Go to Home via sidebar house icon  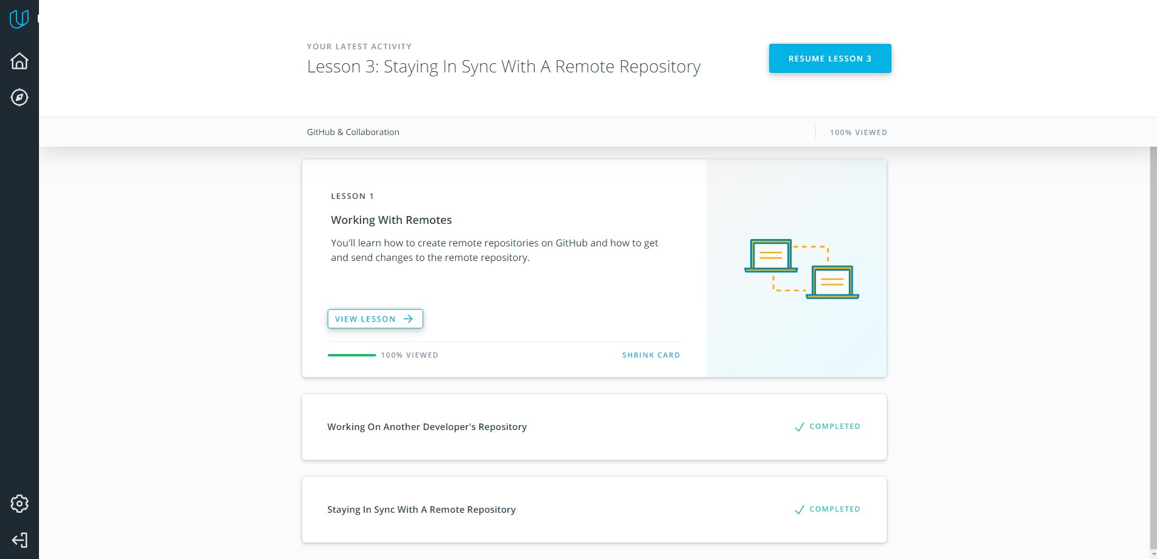click(x=19, y=61)
